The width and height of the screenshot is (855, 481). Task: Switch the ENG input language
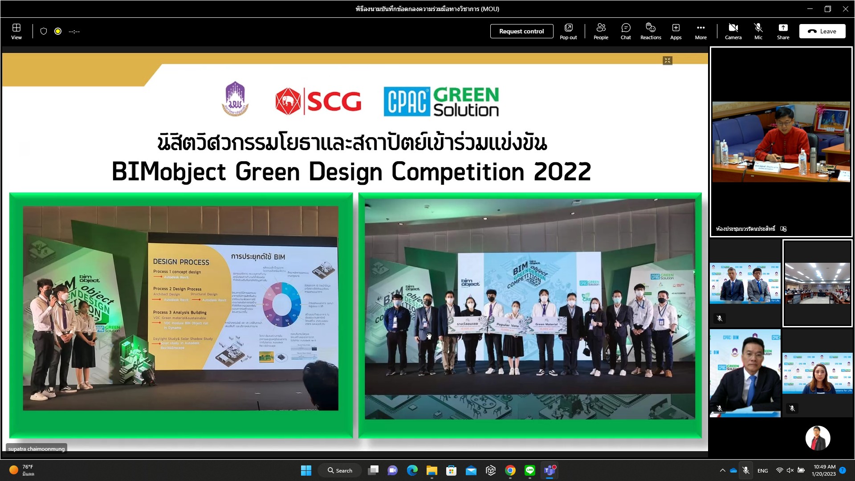(762, 470)
